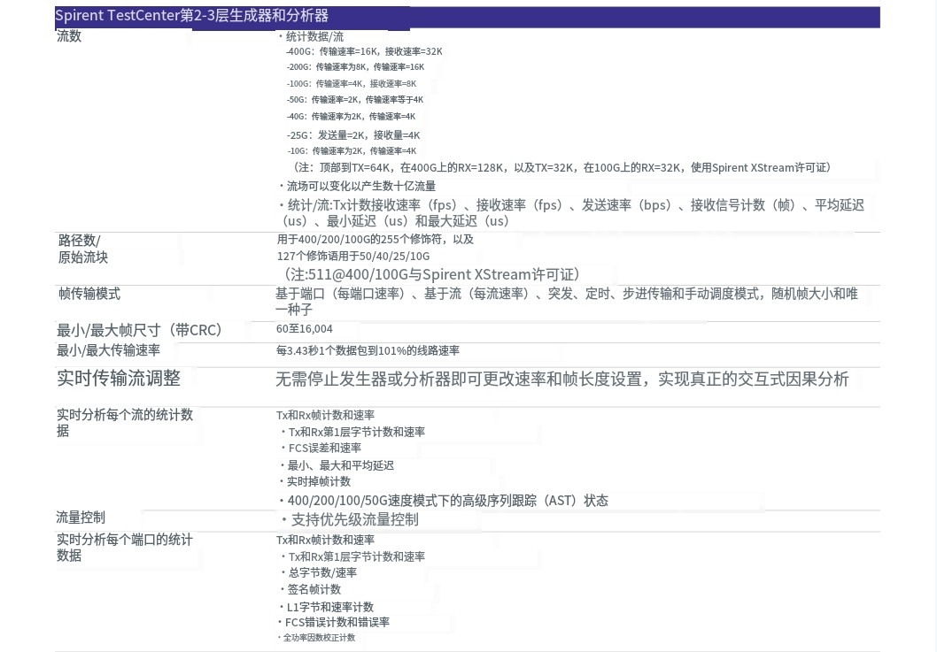Screen dimensions: 937x652
Task: Select the 路径数/原始流块 row label
Action: (x=82, y=249)
